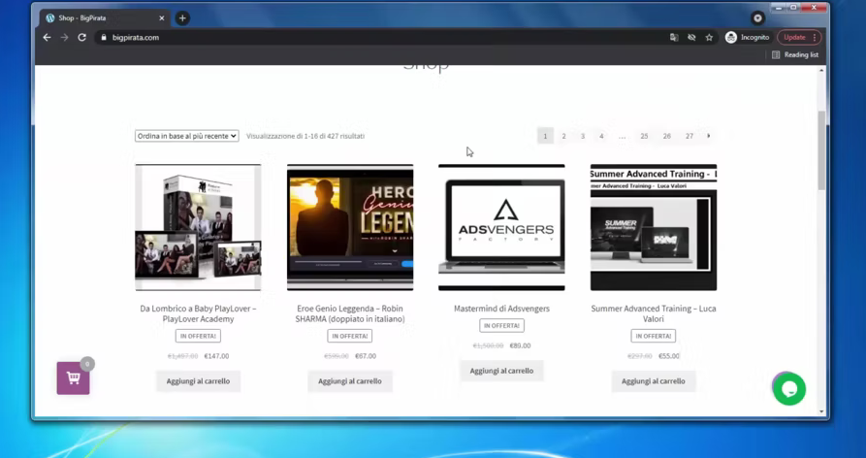
Task: Click the €67.00 price
Action: coord(366,356)
